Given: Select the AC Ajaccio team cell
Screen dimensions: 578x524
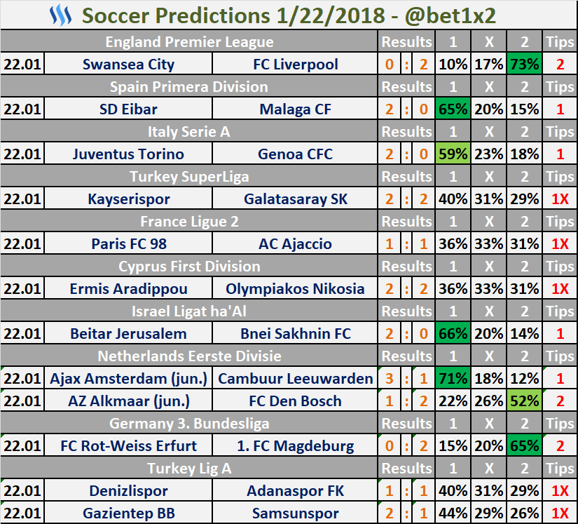Looking at the screenshot, I should (295, 244).
